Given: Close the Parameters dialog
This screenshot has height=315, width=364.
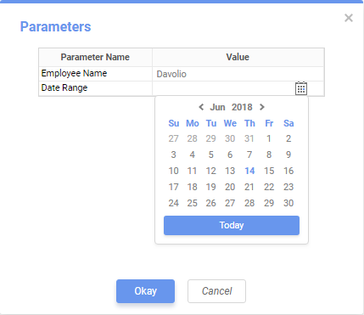Looking at the screenshot, I should point(349,18).
